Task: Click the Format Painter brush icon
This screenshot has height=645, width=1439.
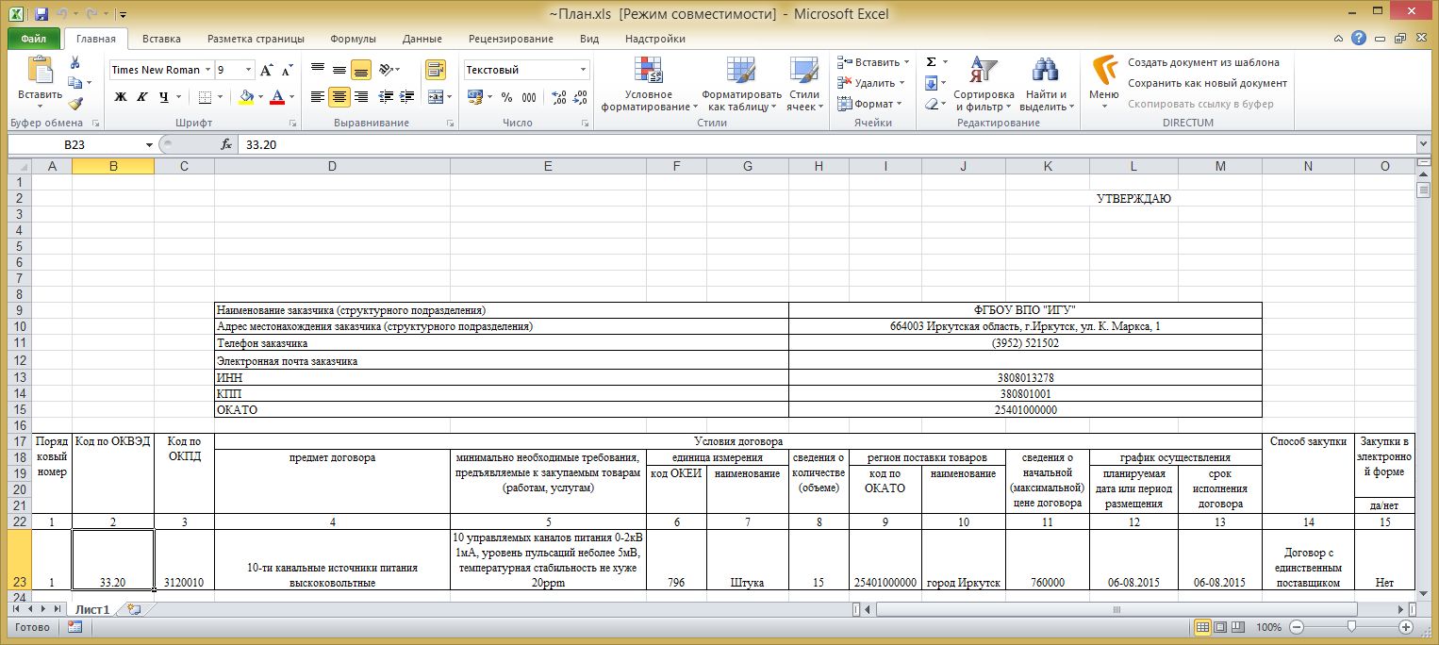Action: coord(74,104)
